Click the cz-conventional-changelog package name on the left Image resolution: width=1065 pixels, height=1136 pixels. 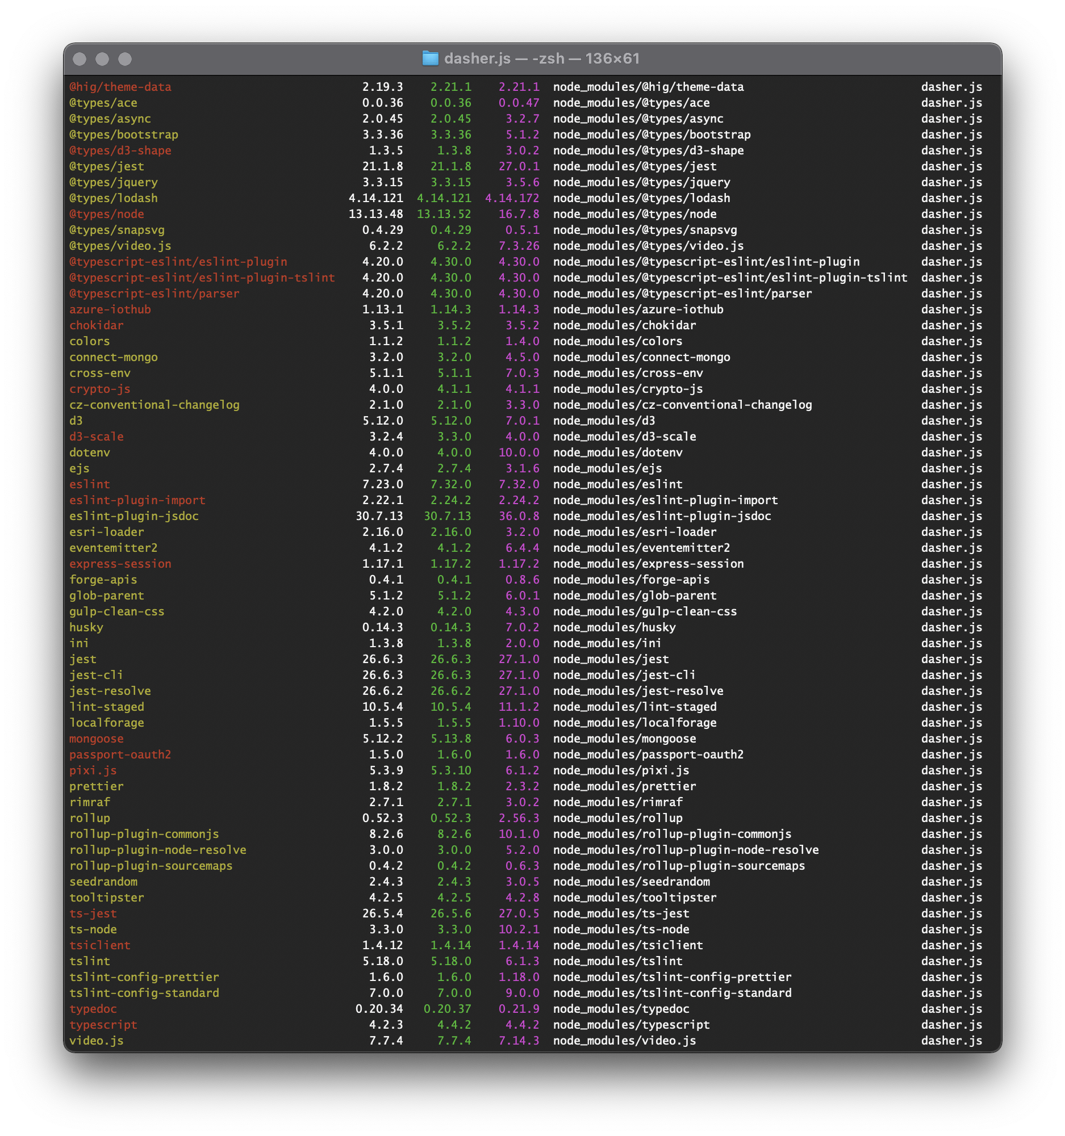154,405
